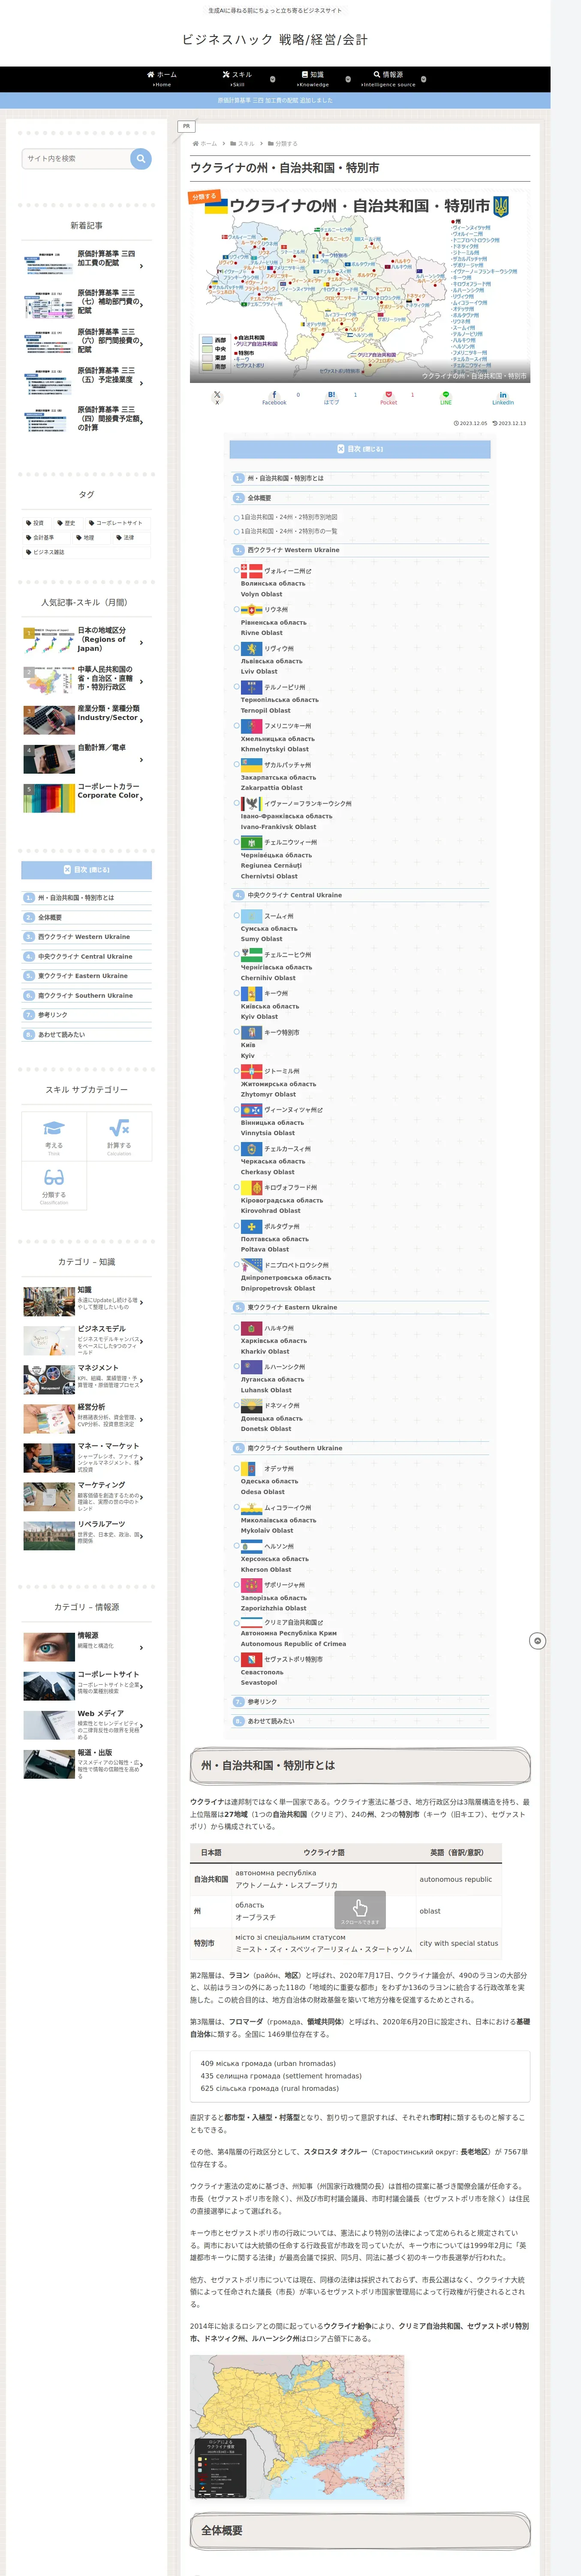Open the マーケティング category card
581x2576 pixels.
click(87, 1496)
